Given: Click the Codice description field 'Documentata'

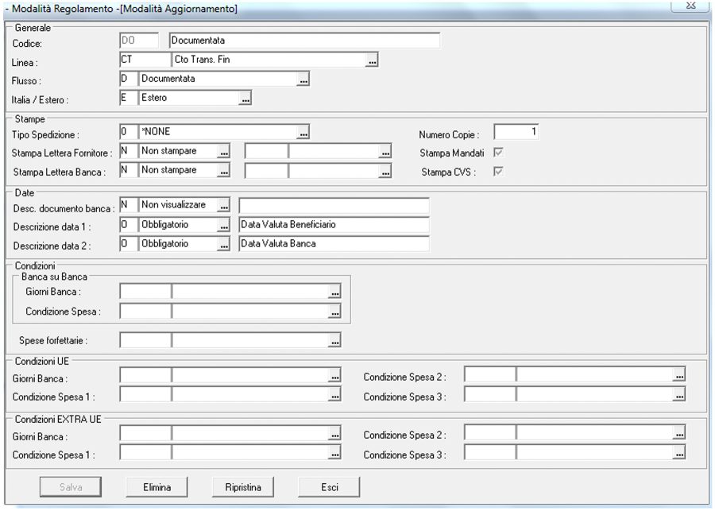Looking at the screenshot, I should [x=303, y=41].
